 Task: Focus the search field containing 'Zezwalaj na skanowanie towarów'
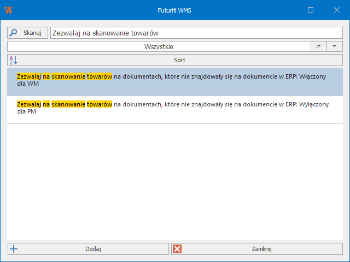[196, 33]
